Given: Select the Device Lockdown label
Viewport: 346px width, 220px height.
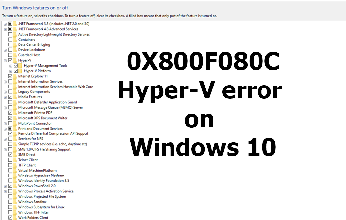Looking at the screenshot, I should coord(32,50).
